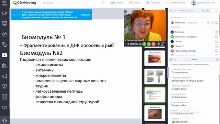Toggle the green microphone button under webcam
The width and height of the screenshot is (220, 124).
point(149,44)
